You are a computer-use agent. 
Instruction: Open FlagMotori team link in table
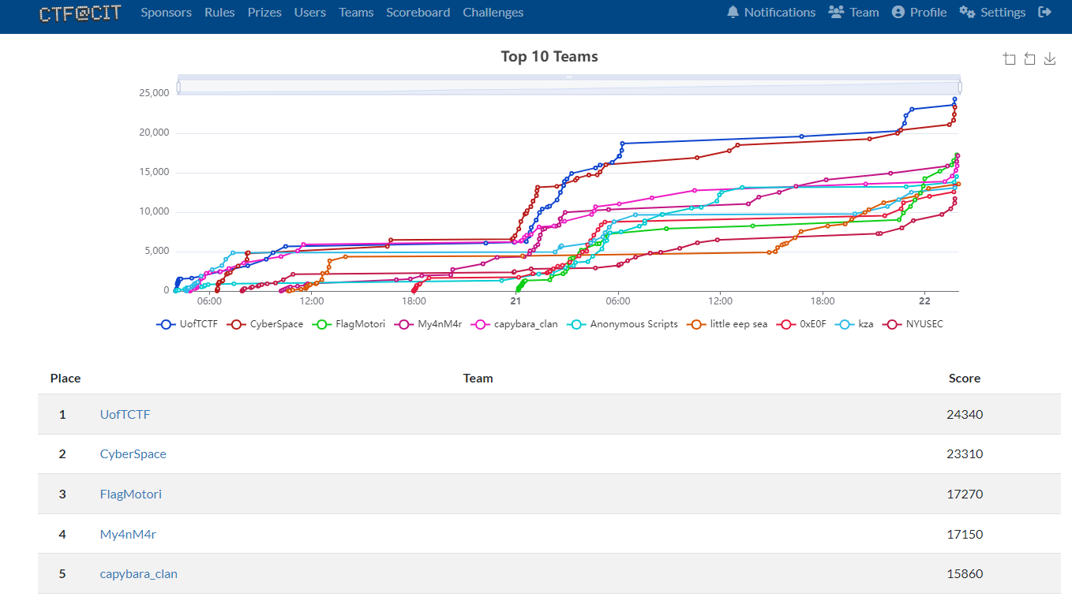(131, 494)
